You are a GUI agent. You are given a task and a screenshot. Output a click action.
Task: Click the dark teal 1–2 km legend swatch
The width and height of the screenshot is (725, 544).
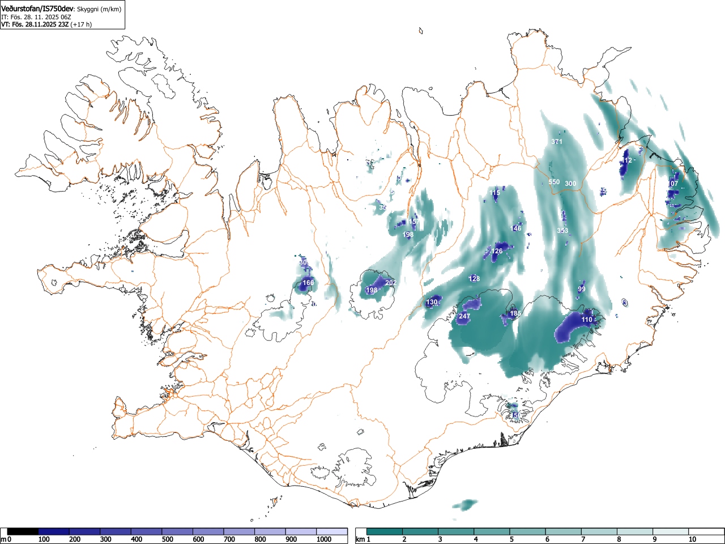click(x=385, y=532)
